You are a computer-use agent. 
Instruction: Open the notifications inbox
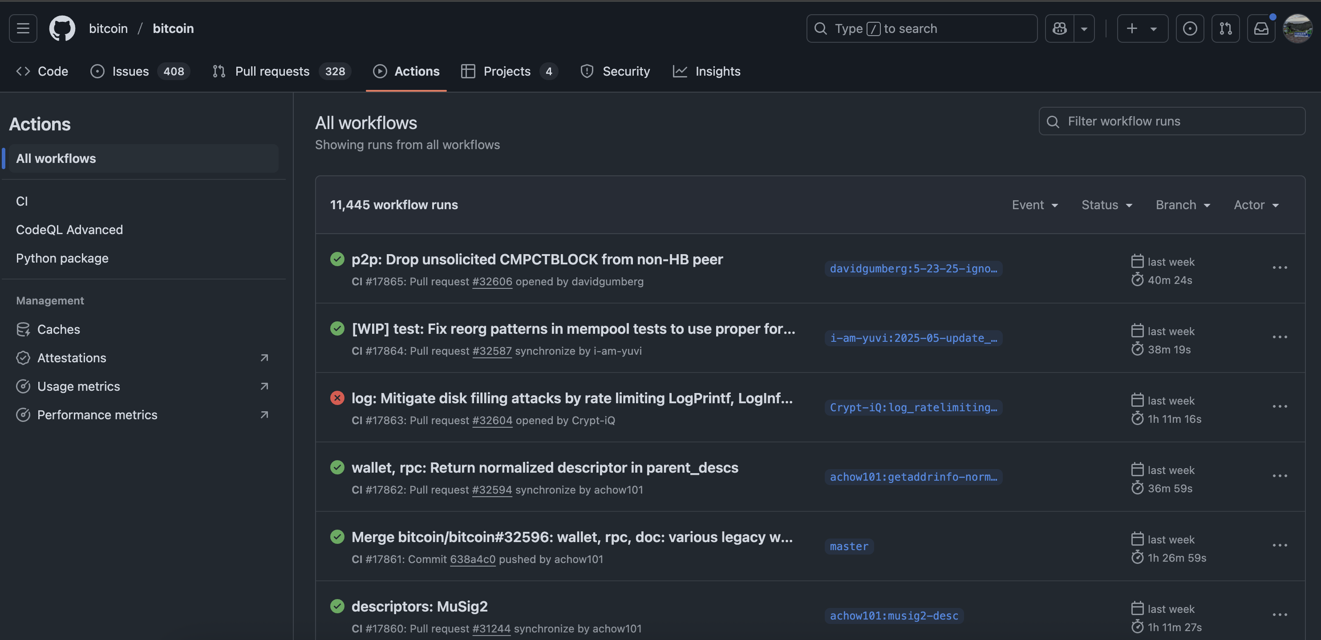(1261, 28)
